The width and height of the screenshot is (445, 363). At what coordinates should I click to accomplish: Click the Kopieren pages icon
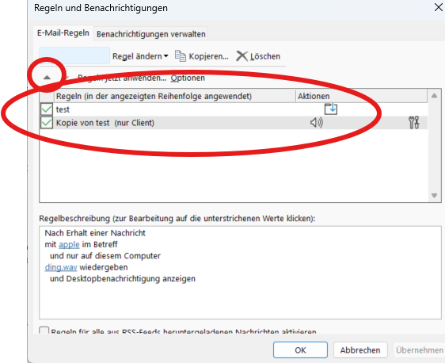(181, 56)
